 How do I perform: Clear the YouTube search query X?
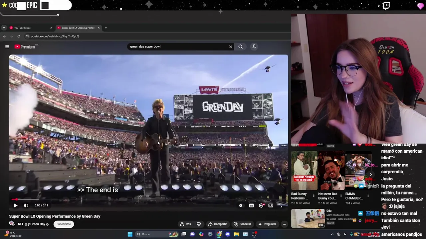[231, 47]
